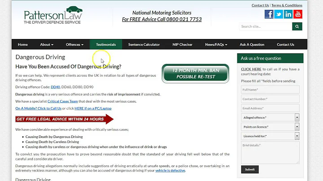The width and height of the screenshot is (323, 181).
Task: Open the vehicle is defective link
Action: click(x=170, y=171)
